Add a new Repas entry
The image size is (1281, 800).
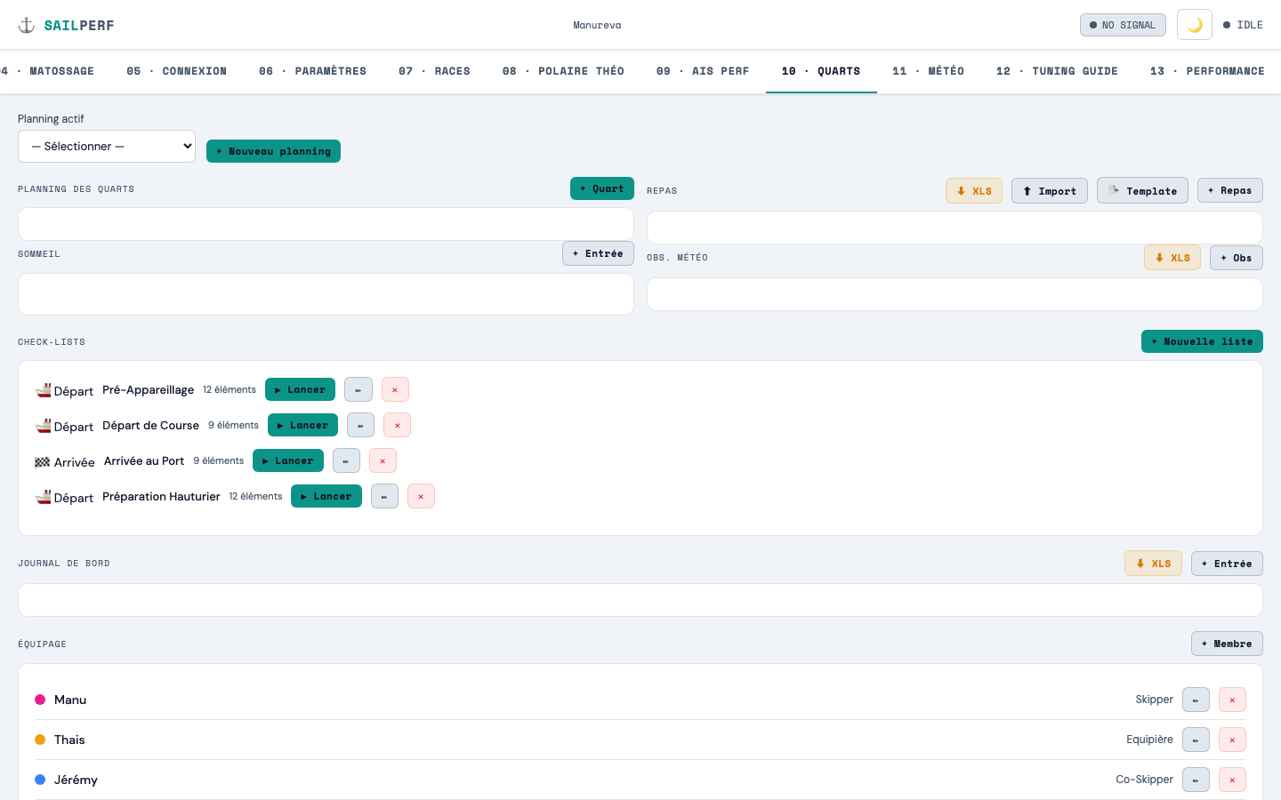tap(1230, 190)
